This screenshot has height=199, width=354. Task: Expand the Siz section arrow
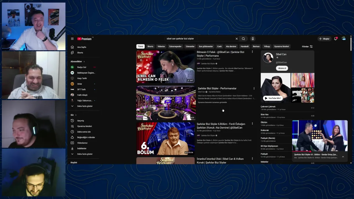tap(76, 115)
